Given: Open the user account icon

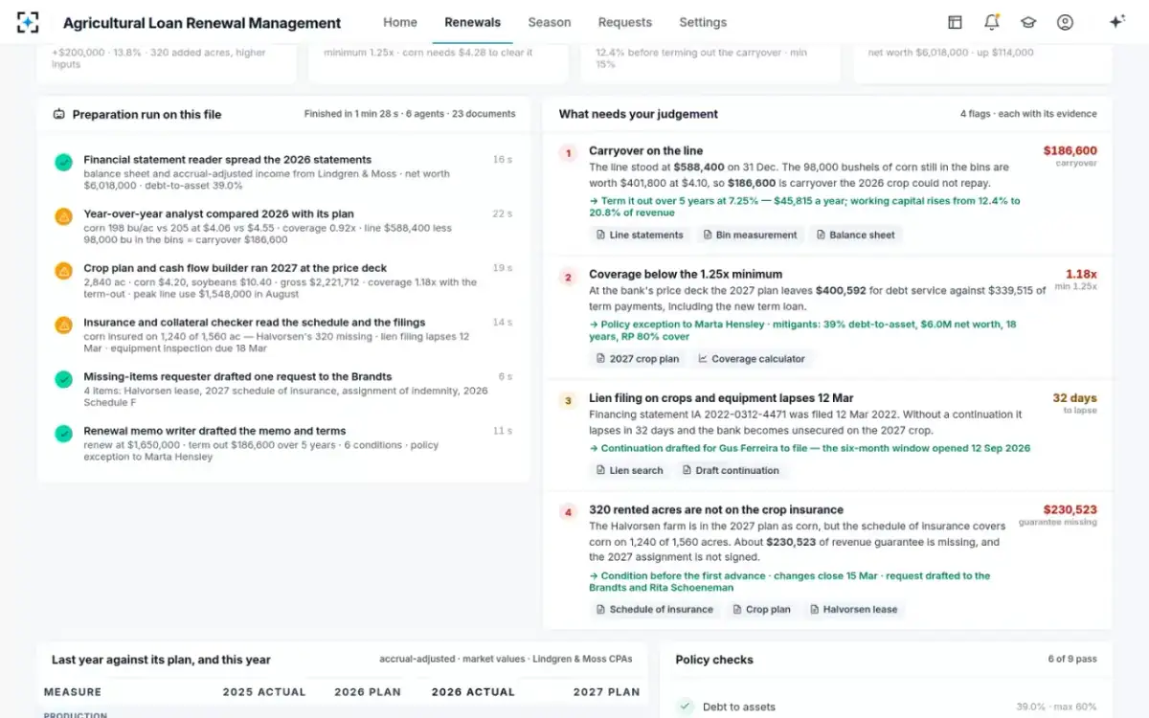Looking at the screenshot, I should pyautogui.click(x=1065, y=22).
